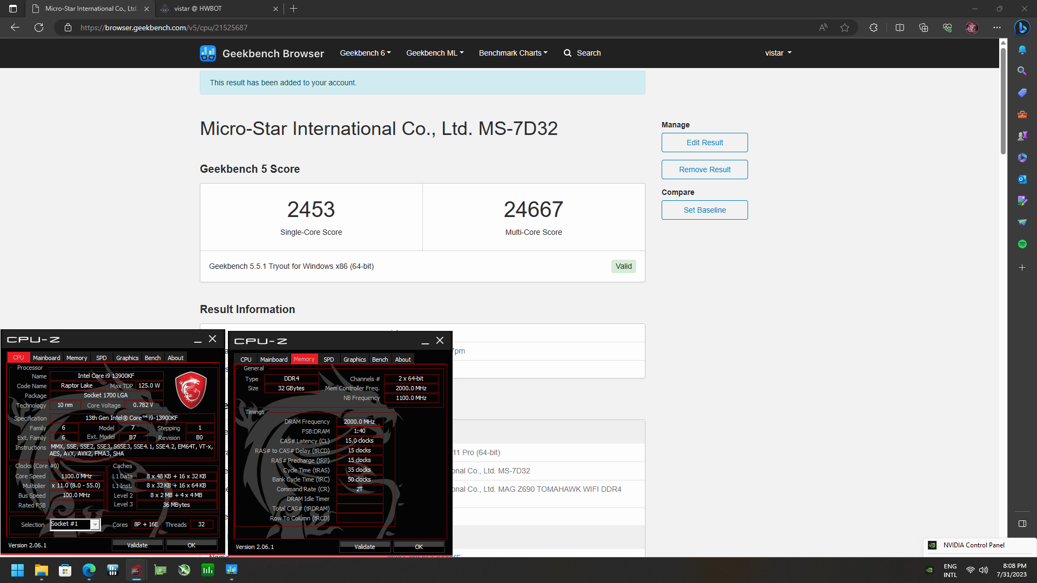Click the Windows Start button

click(17, 570)
